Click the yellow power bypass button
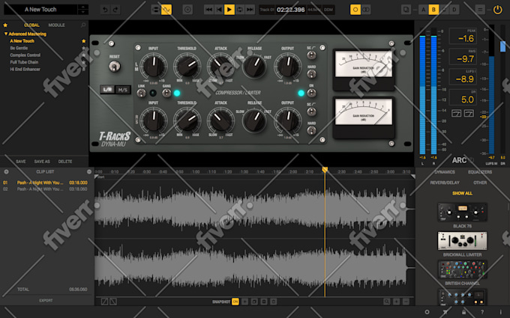The width and height of the screenshot is (510, 318). [x=498, y=10]
